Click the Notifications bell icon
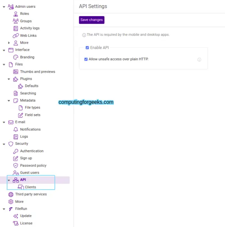Viewport: 225px width, 227px height. (x=16, y=129)
